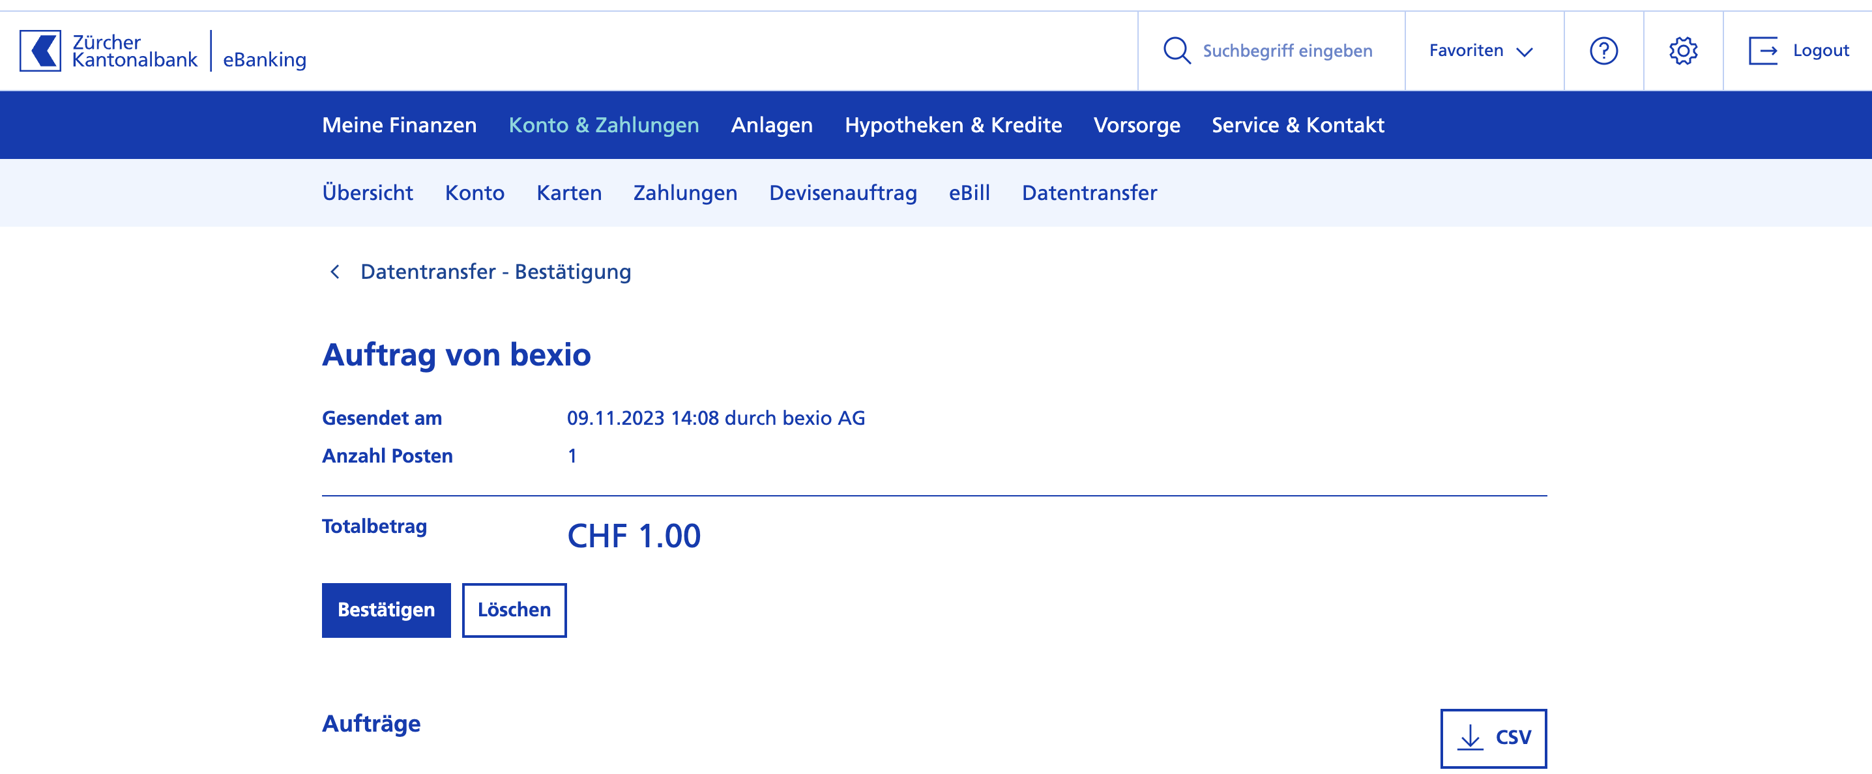Open settings via the gear icon

tap(1683, 51)
